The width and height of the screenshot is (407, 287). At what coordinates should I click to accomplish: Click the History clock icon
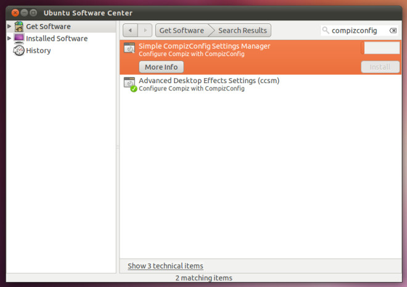coord(18,51)
